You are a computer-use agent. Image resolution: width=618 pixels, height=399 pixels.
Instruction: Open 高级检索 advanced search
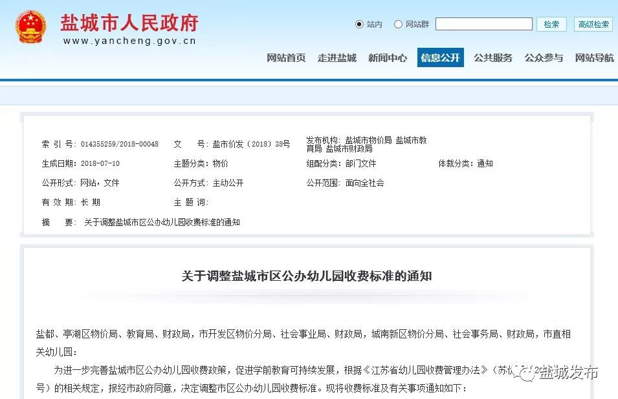tap(592, 24)
